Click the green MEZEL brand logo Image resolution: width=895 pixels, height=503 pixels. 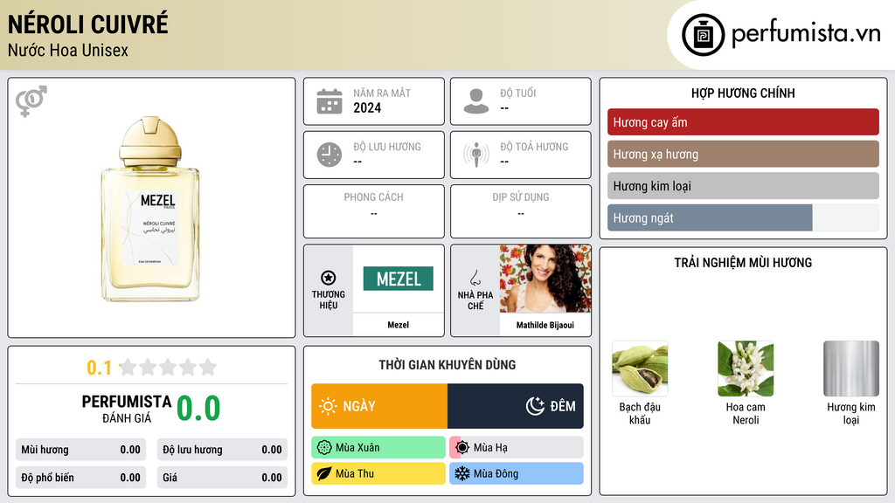[398, 279]
